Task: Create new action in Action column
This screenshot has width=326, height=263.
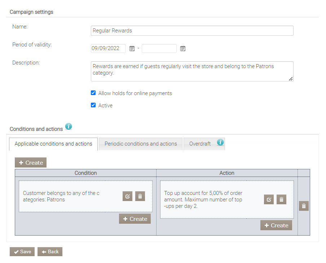Action: (x=276, y=226)
